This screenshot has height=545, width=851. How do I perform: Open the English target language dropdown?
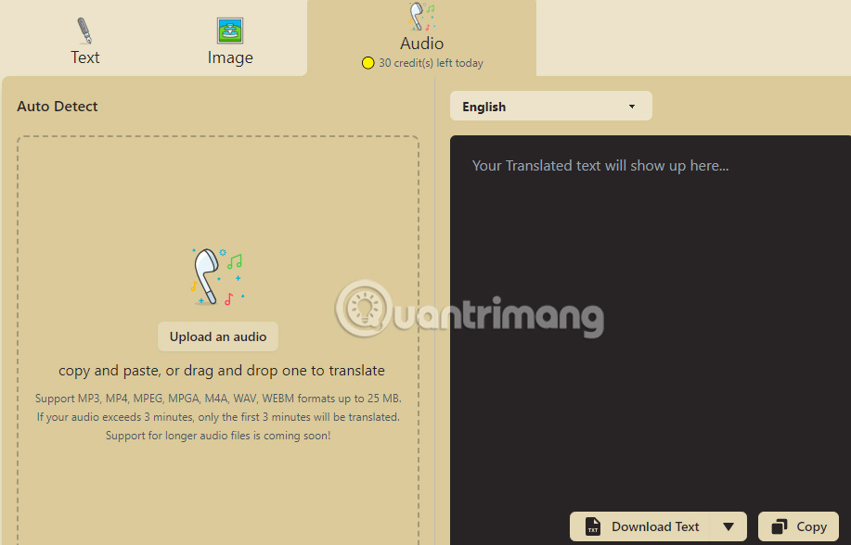click(x=551, y=107)
